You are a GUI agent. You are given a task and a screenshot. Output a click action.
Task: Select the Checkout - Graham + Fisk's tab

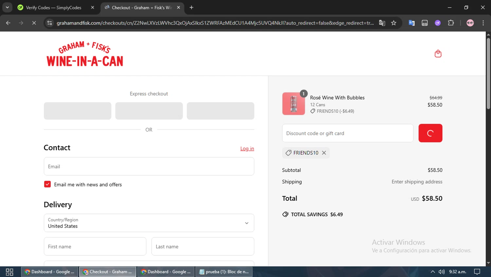[x=142, y=8]
